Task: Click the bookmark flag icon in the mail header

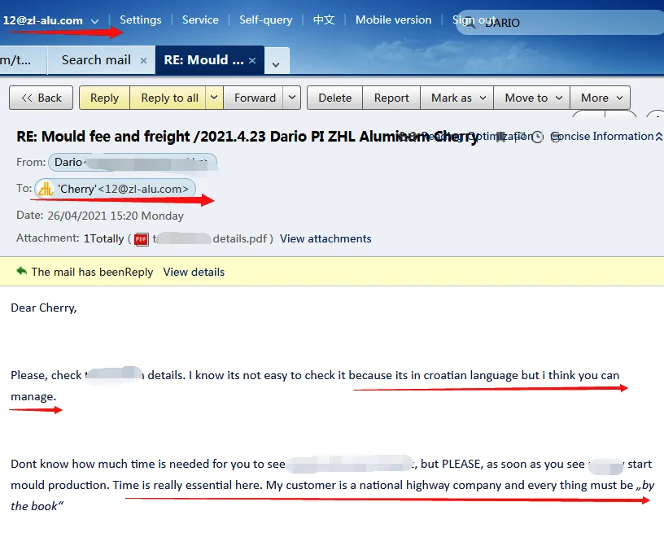Action: click(x=501, y=137)
